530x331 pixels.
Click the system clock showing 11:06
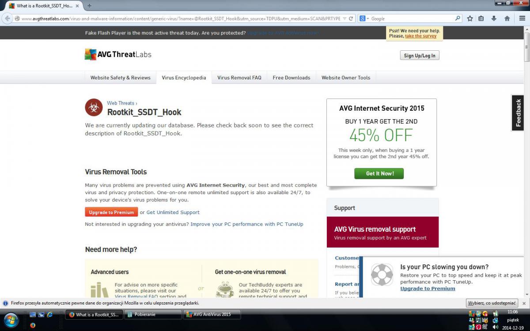coord(513,312)
